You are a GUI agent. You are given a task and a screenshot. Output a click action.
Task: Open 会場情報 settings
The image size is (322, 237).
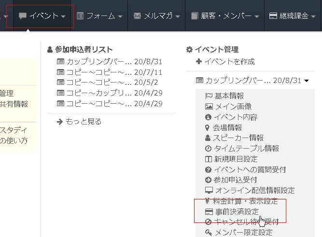click(227, 127)
